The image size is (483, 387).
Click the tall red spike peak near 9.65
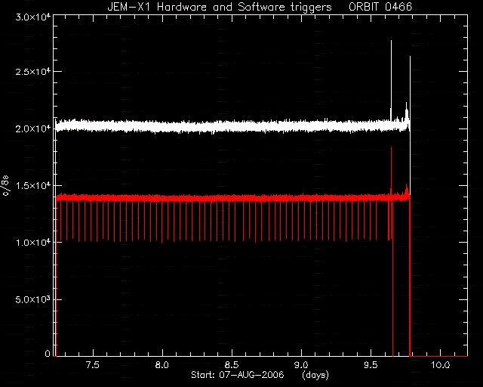pos(391,148)
